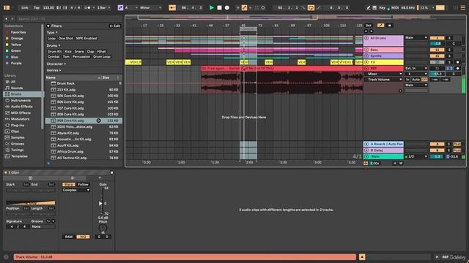Viewport: 469px width, 263px height.
Task: Toggle Automation Mode icon above tracks
Action: [x=381, y=26]
